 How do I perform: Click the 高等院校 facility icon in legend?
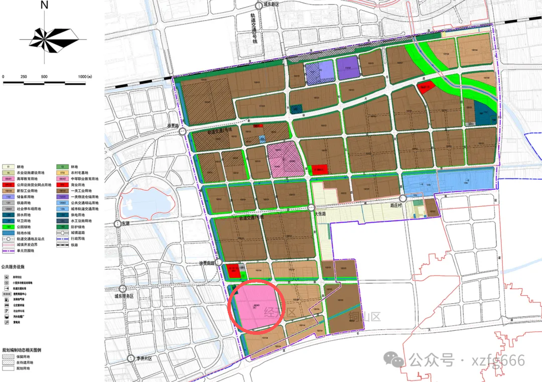[x=6, y=277]
